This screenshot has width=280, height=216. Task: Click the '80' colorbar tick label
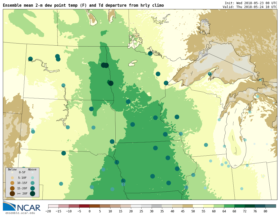[x=265, y=211]
